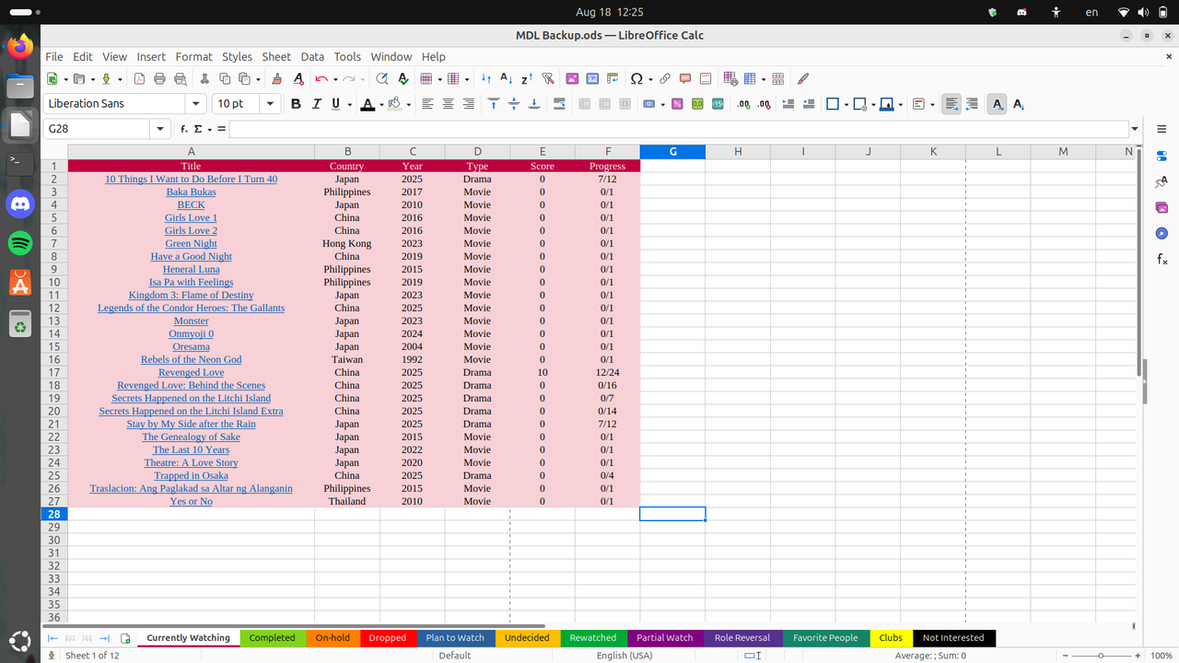Toggle Italic formatting
Screen dimensions: 1179x663
[x=316, y=104]
